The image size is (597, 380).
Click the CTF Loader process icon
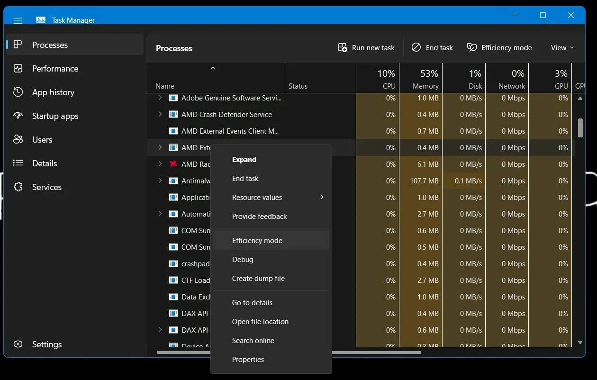(x=173, y=280)
